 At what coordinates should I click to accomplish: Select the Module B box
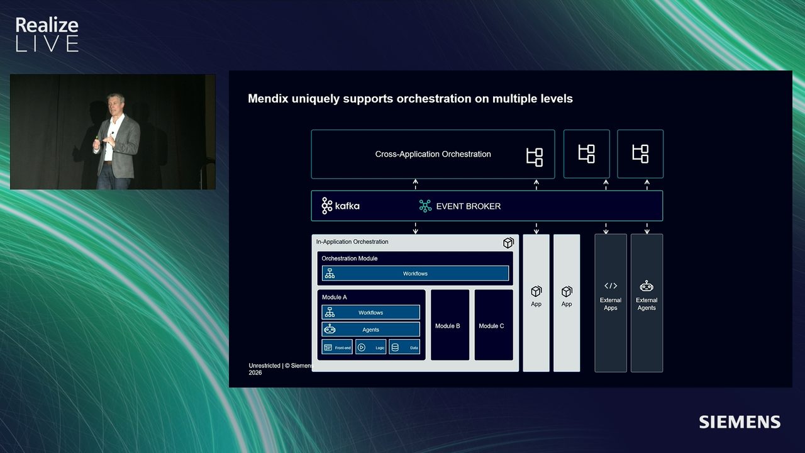click(x=450, y=325)
